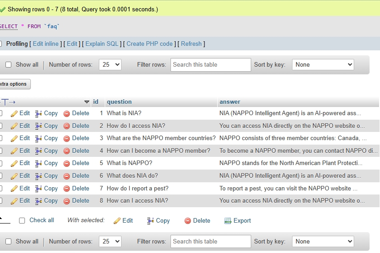Viewport: 380px width, 253px height.
Task: Click the Export link below the table
Action: tap(242, 220)
